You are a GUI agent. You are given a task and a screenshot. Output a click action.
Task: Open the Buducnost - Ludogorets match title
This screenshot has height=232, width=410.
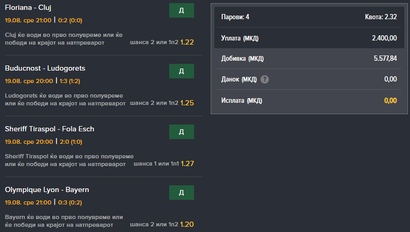(45, 69)
